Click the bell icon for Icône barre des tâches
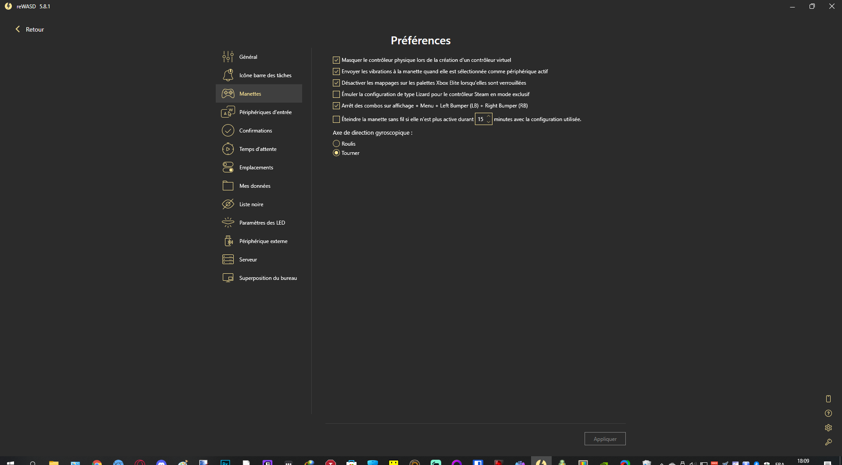This screenshot has width=842, height=465. pyautogui.click(x=228, y=75)
